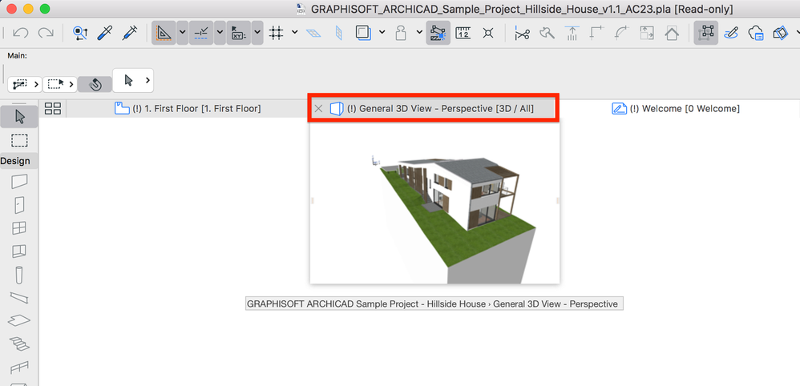Viewport: 800px width, 386px height.
Task: Select the Window tool
Action: [19, 228]
